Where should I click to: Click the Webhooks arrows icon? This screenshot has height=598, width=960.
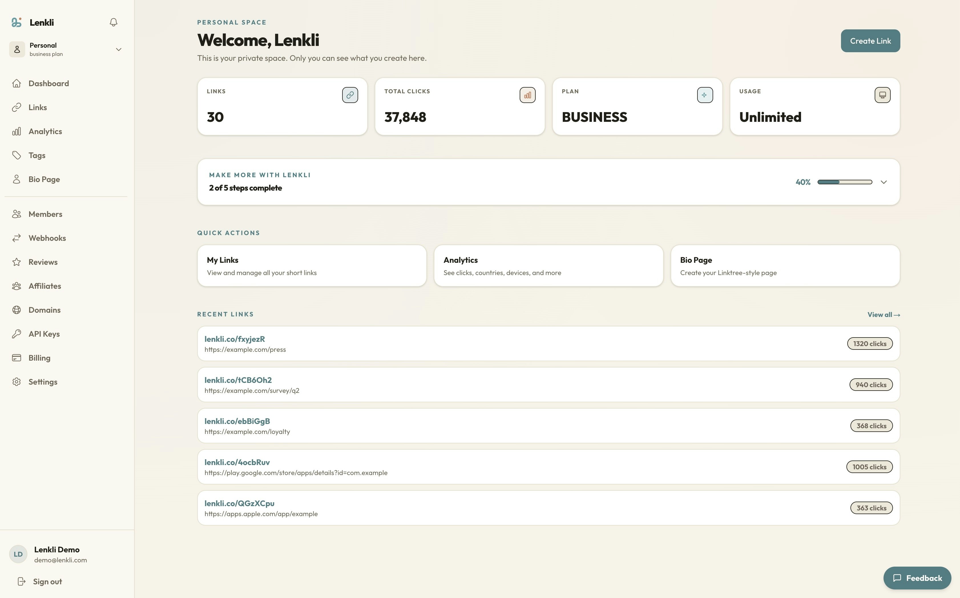click(x=16, y=238)
